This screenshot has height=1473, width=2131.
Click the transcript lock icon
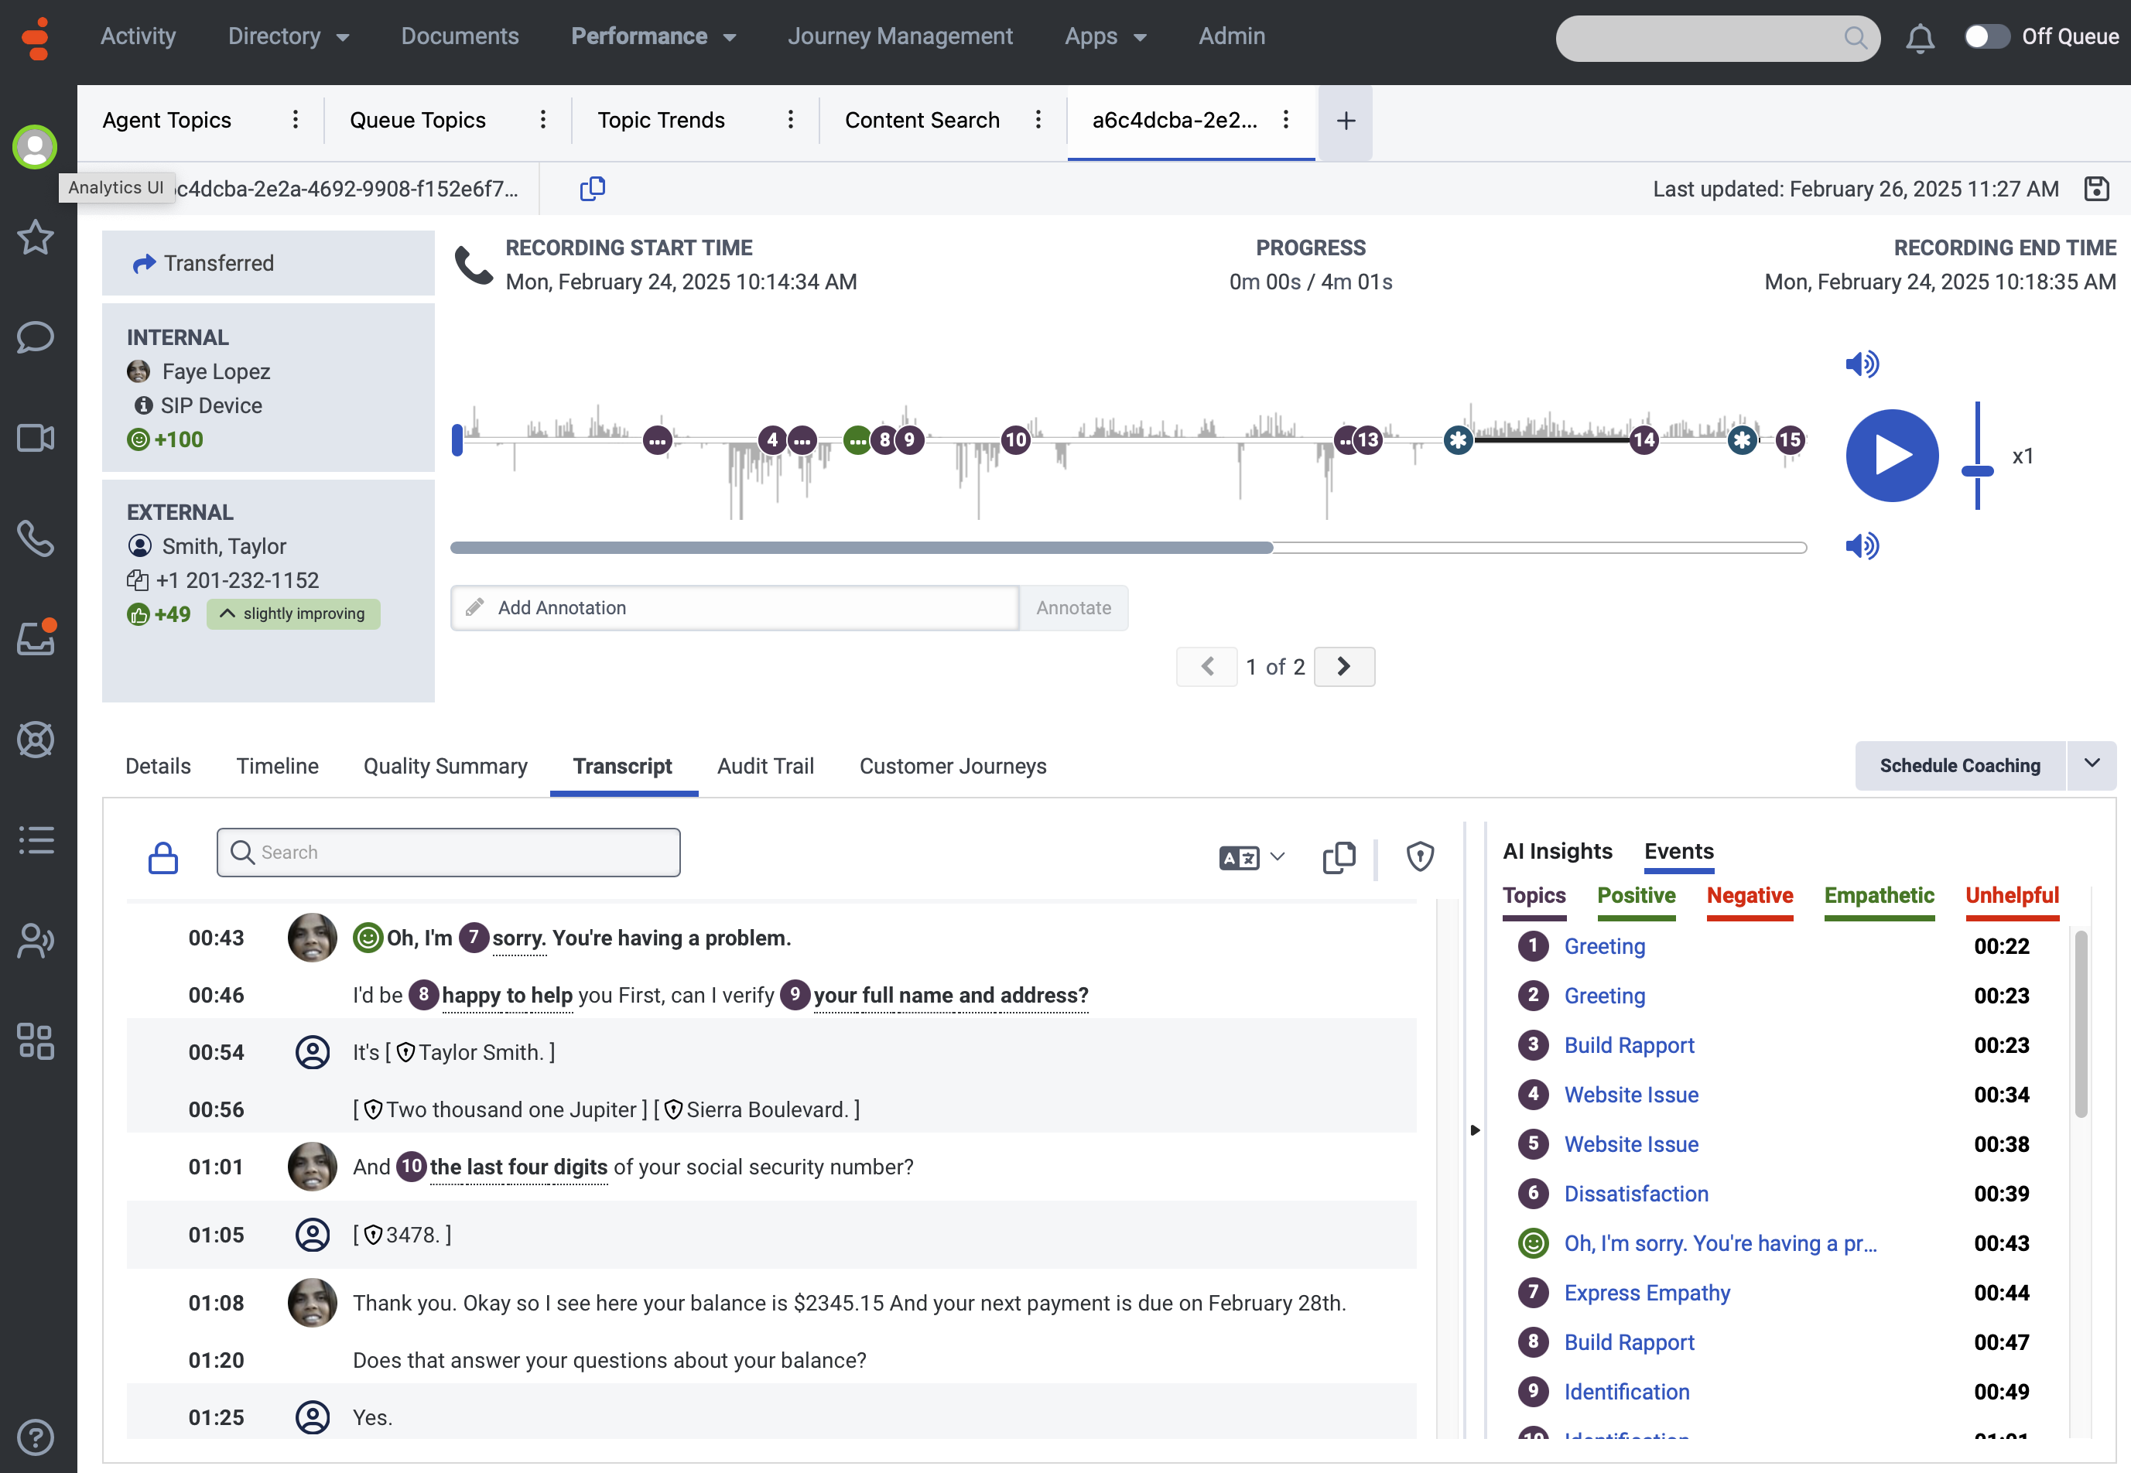click(163, 857)
